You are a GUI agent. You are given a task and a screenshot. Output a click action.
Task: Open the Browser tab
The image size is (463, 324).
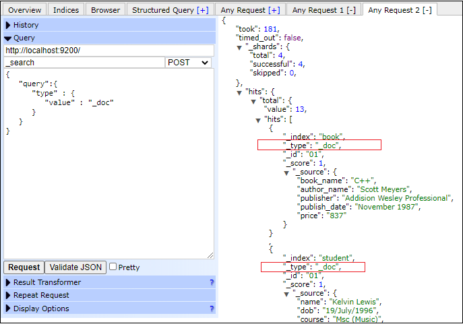click(x=105, y=10)
